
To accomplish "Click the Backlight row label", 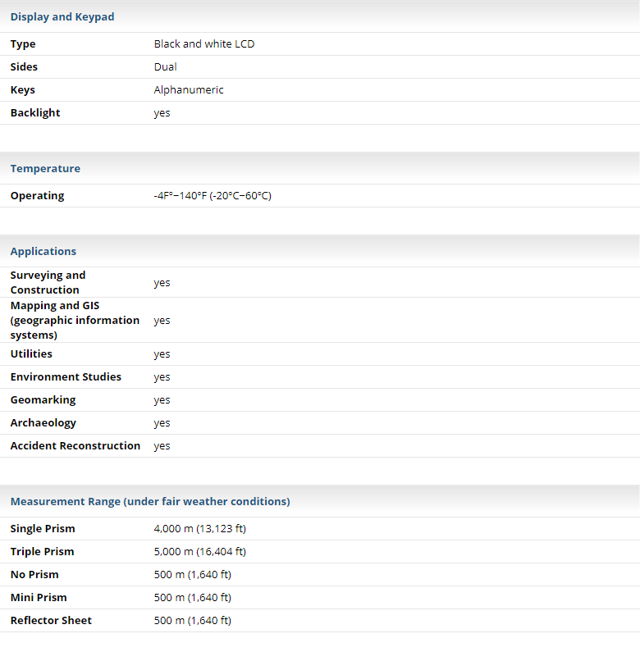I will click(x=35, y=113).
